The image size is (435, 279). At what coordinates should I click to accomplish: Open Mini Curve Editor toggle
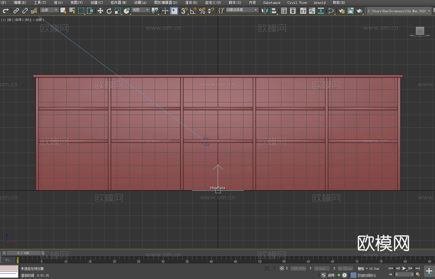tap(8, 260)
